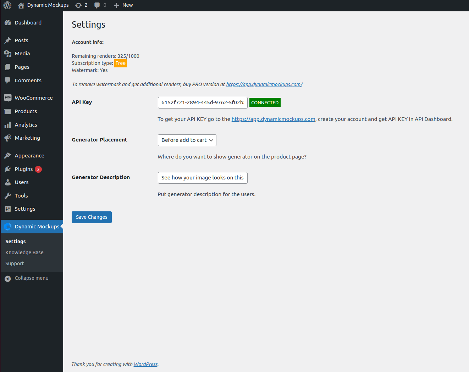
Task: Click the Dynamic Mockups logo icon in sidebar
Action: coord(8,227)
